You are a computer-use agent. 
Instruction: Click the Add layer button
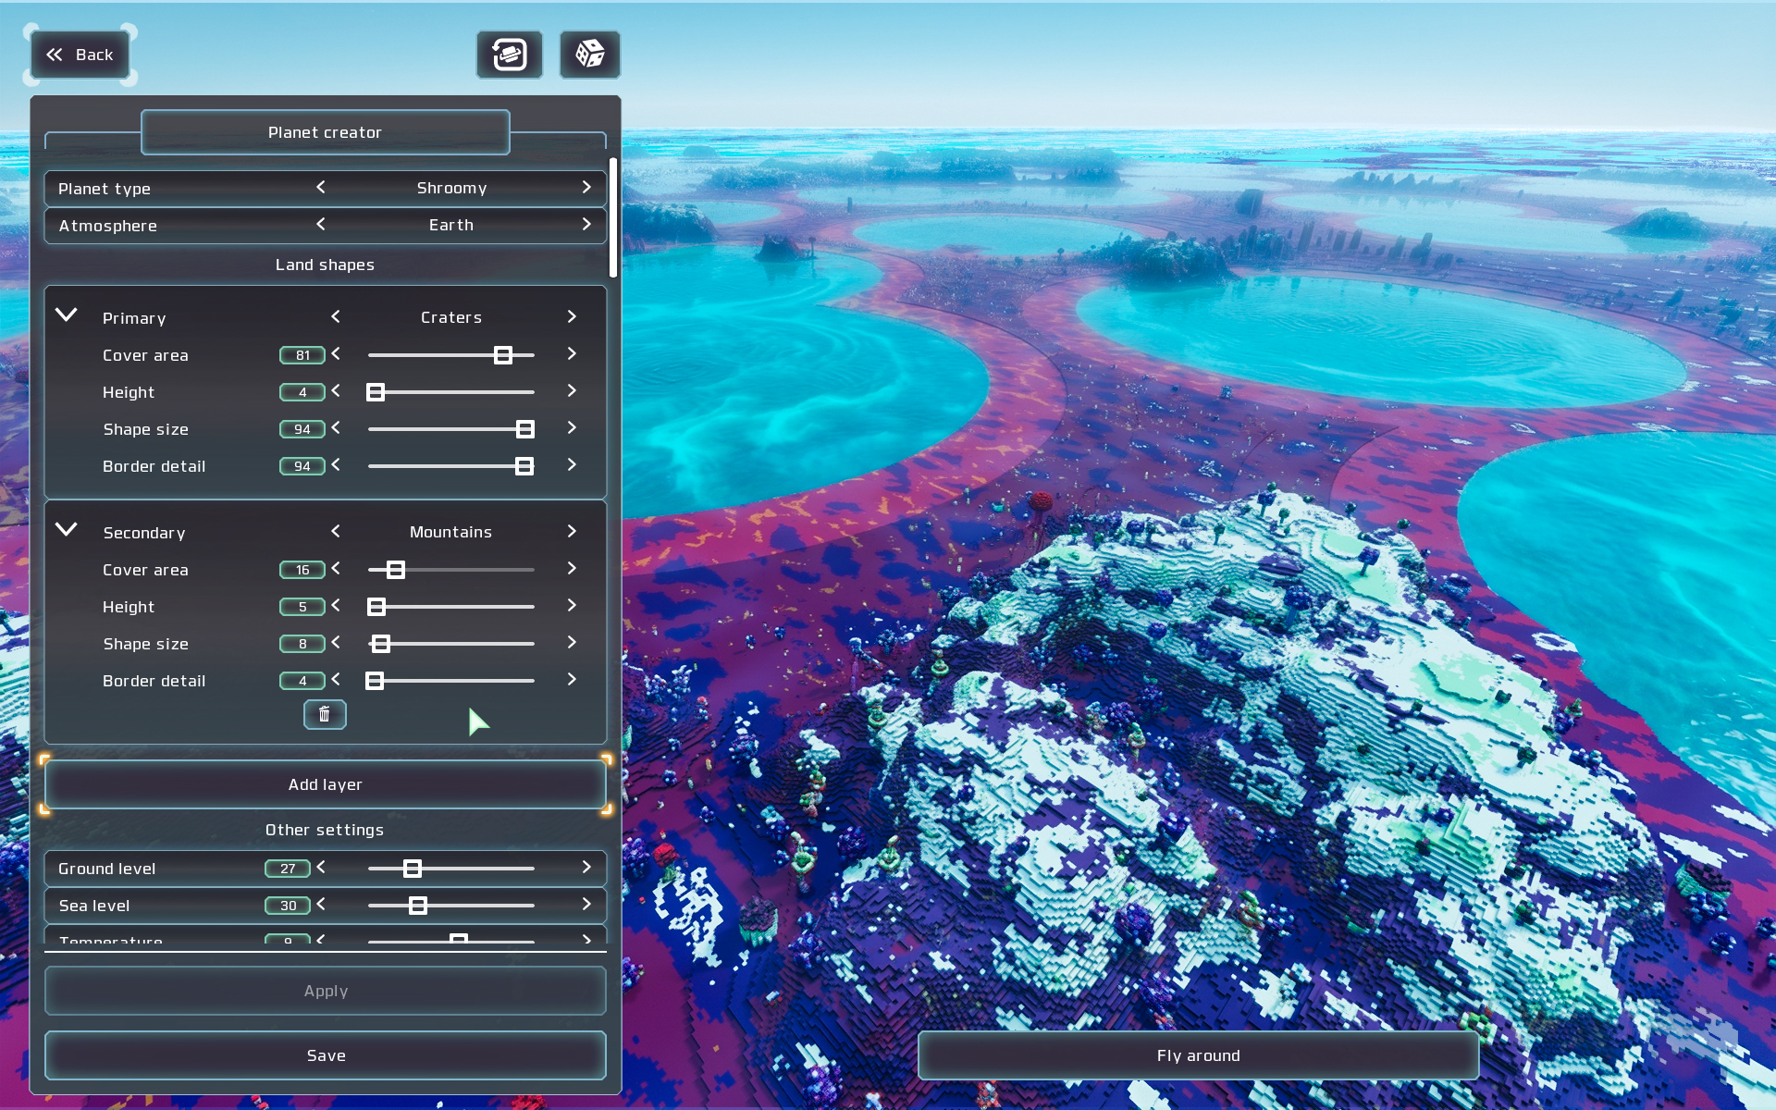(326, 784)
